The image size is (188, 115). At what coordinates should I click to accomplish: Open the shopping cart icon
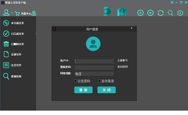(x=17, y=13)
